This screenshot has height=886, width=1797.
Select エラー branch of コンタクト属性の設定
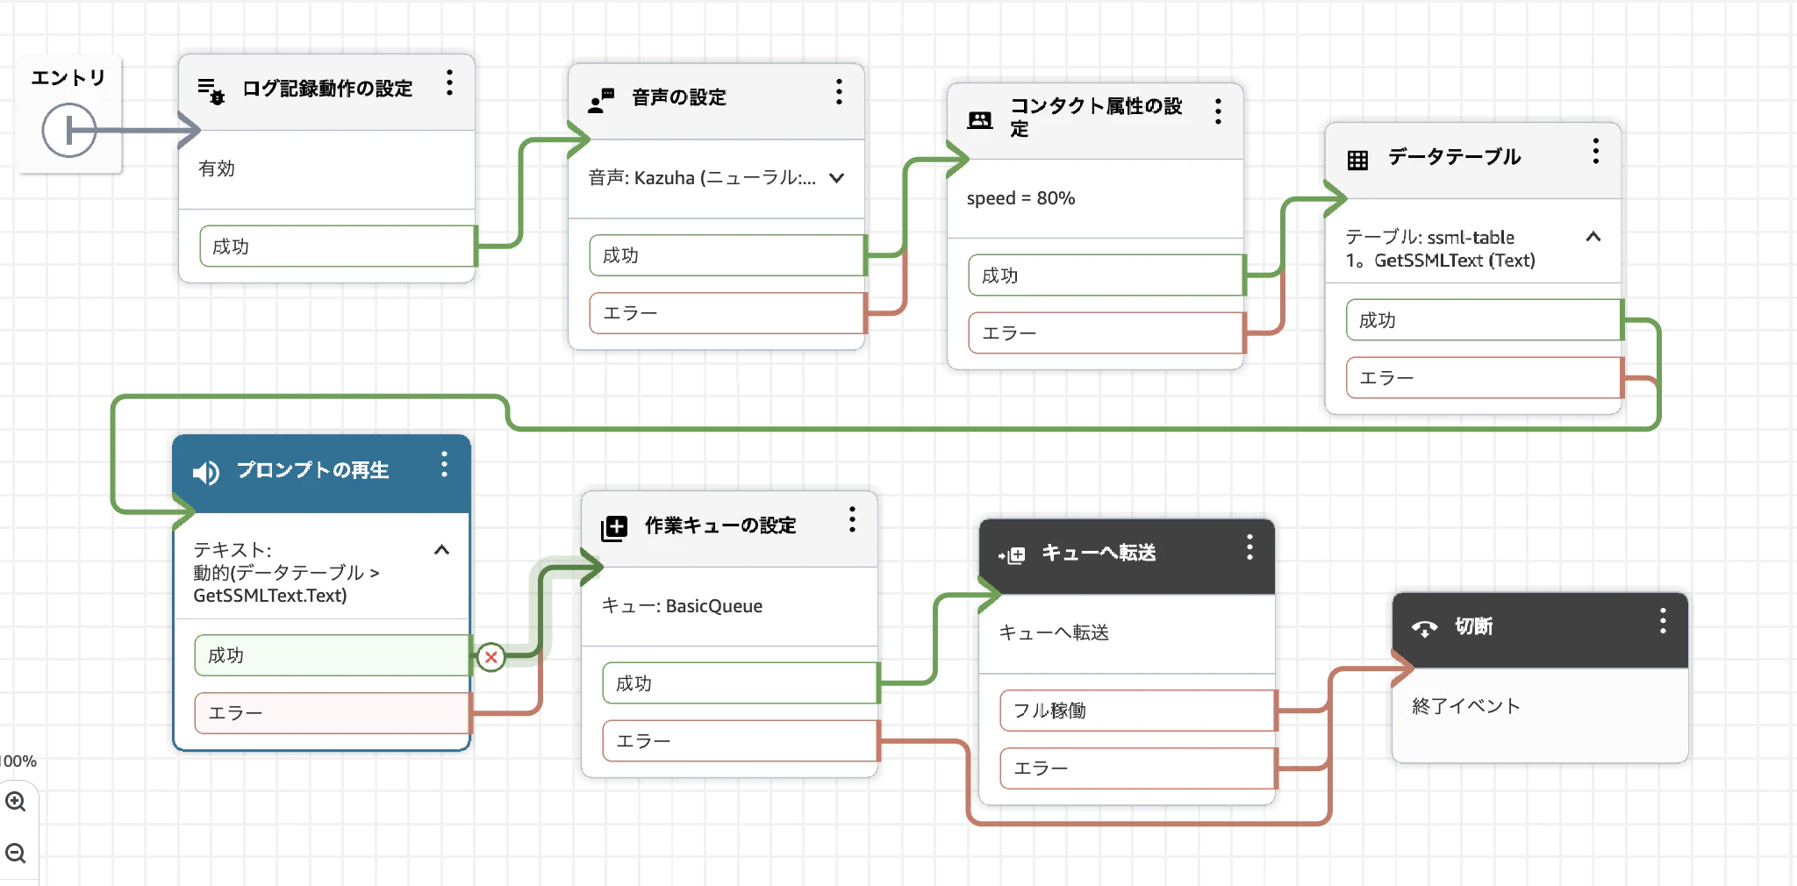click(x=1106, y=333)
